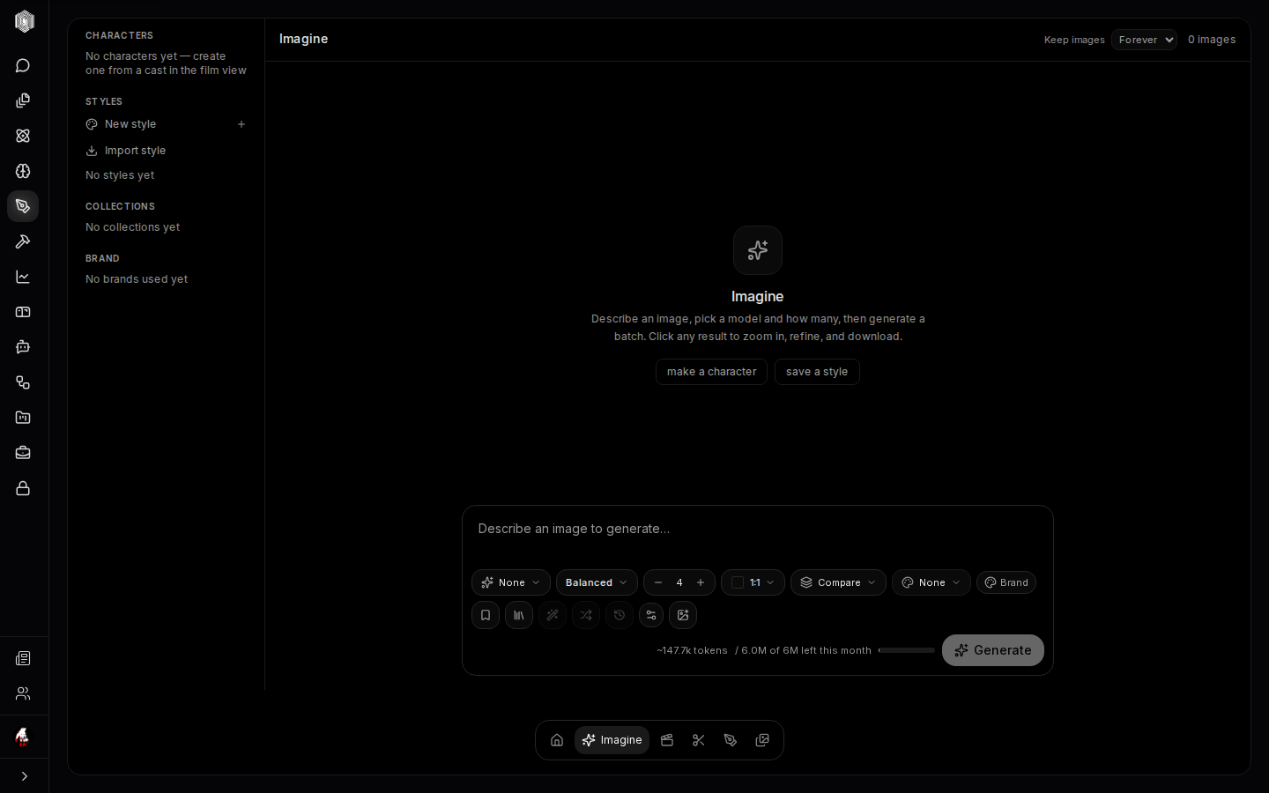Open the sparkle model dropdown showing None

point(511,582)
